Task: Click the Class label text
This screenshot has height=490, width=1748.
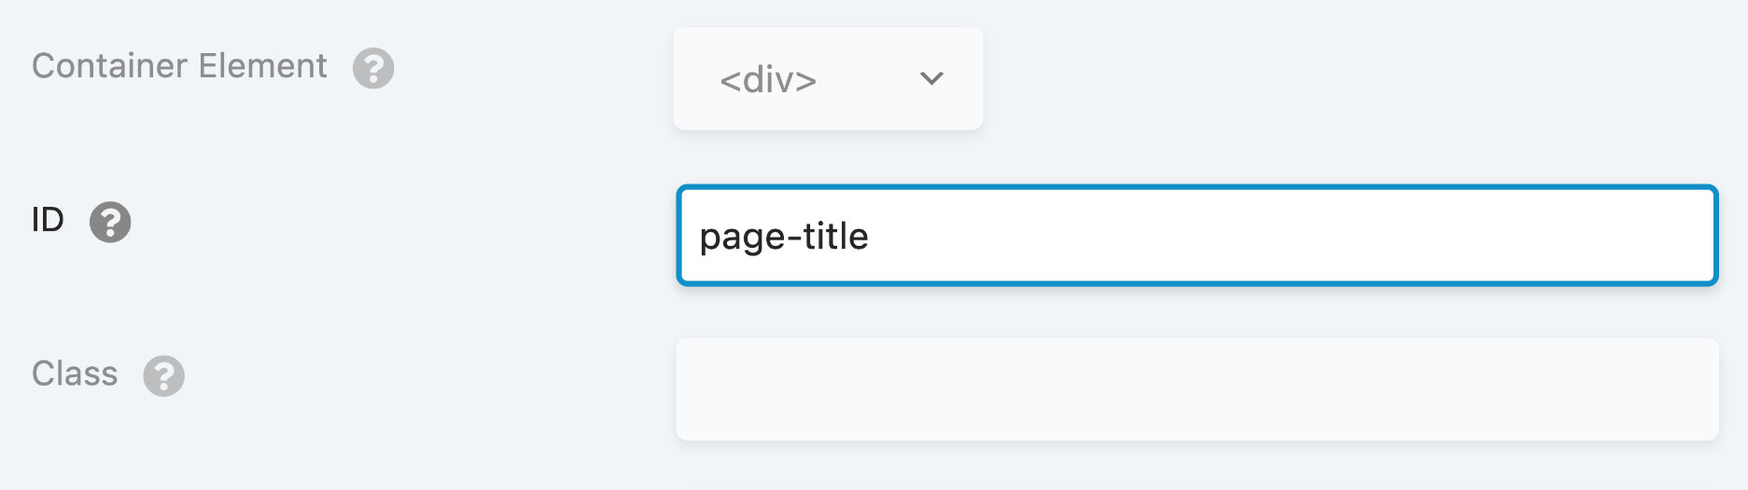Action: pyautogui.click(x=75, y=374)
